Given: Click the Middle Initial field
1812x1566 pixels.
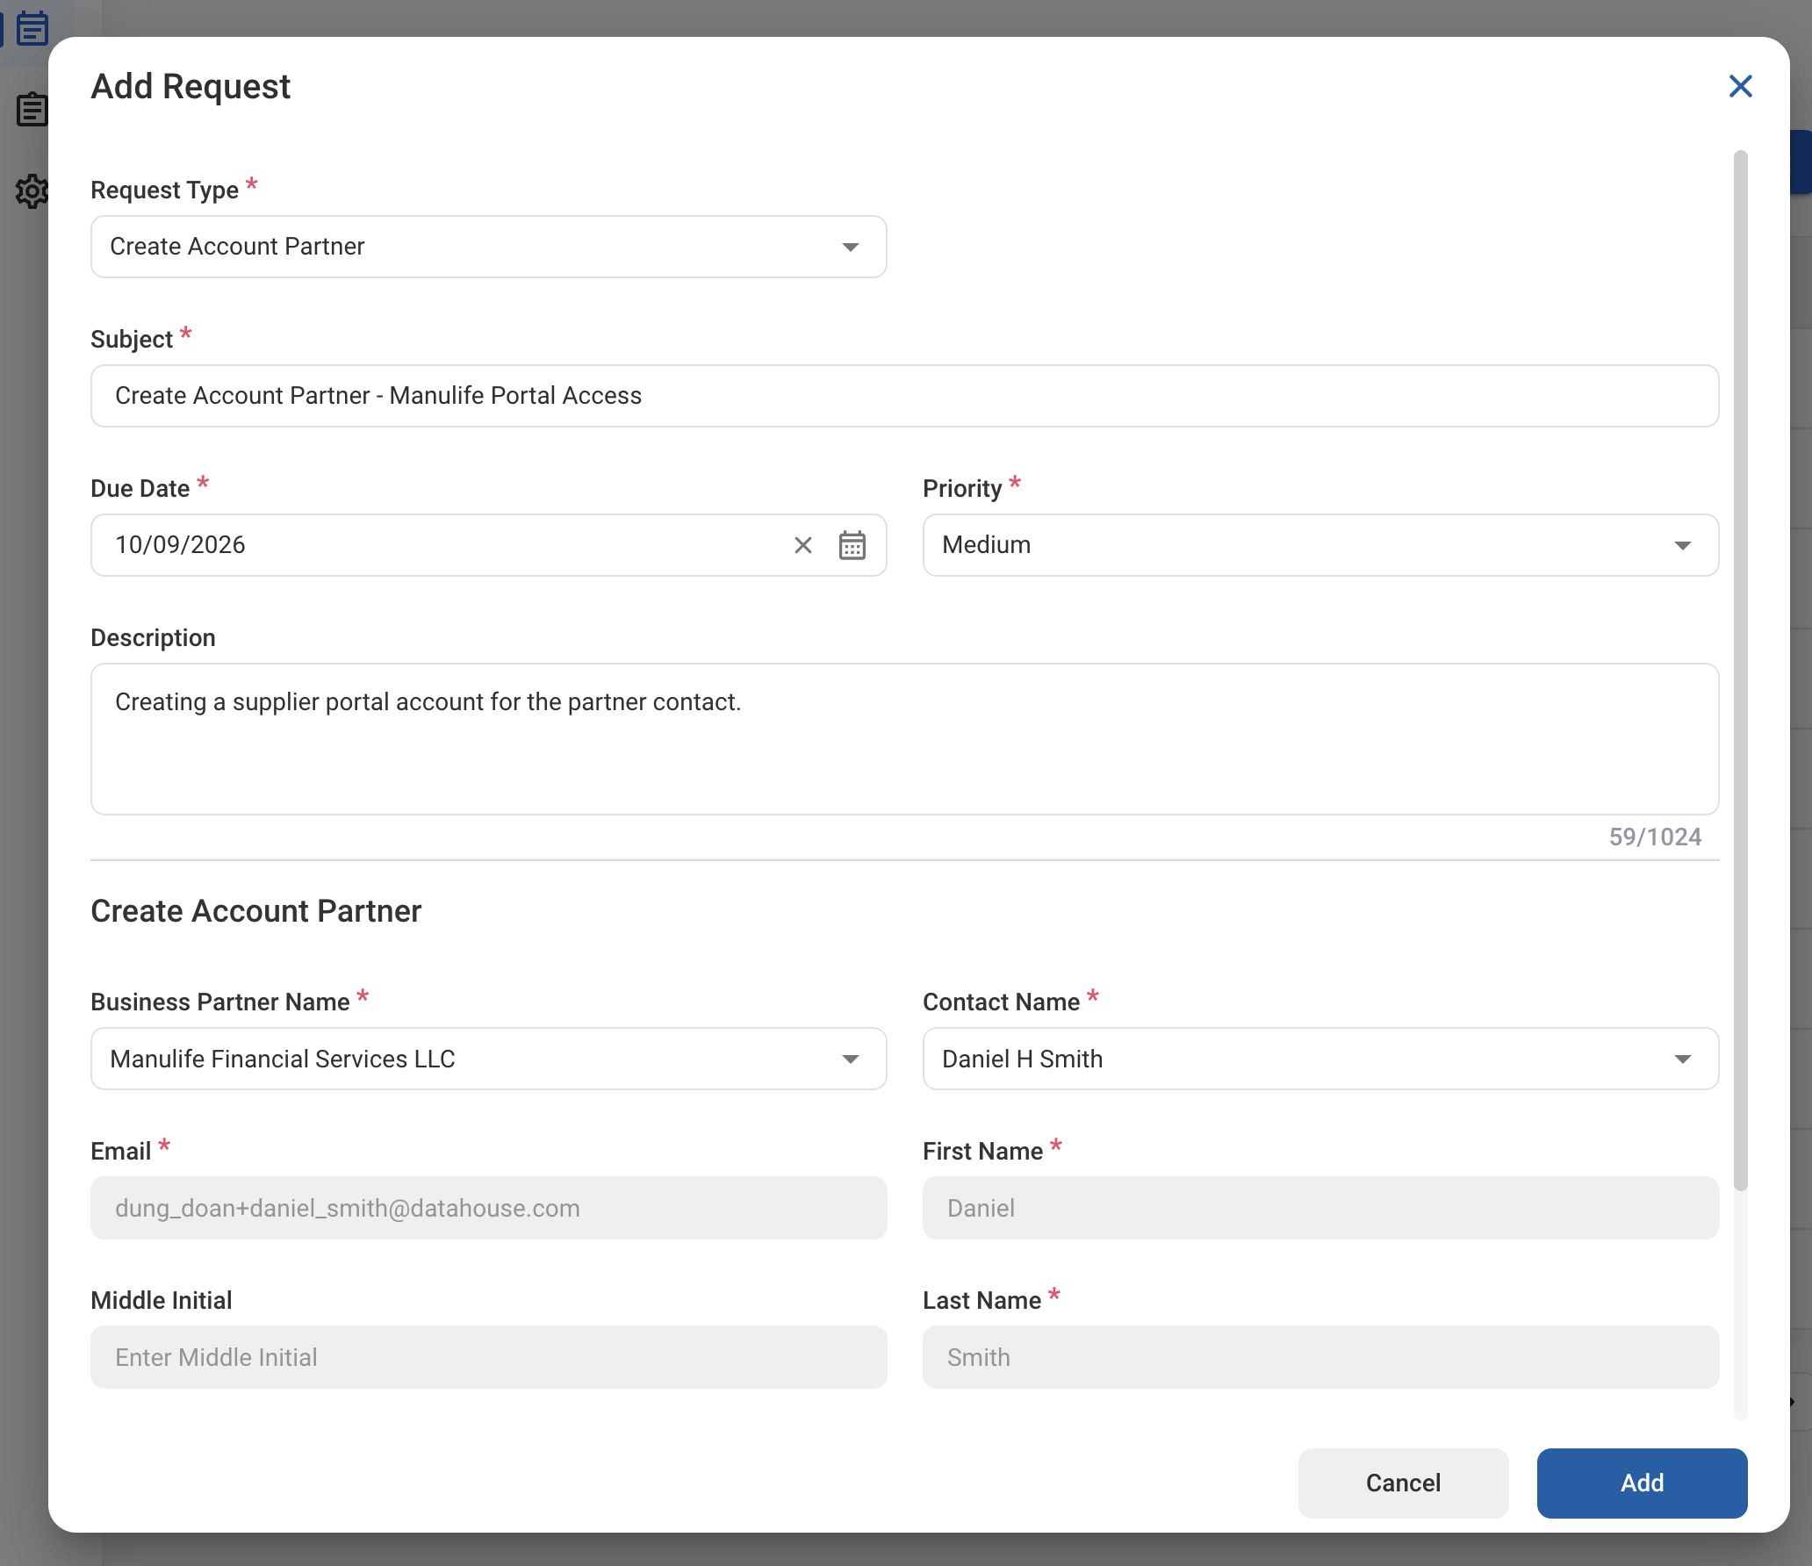Looking at the screenshot, I should (488, 1357).
